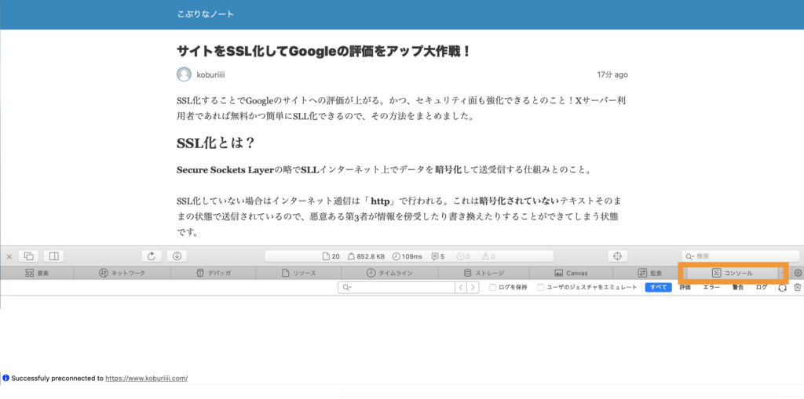The width and height of the screenshot is (804, 399).
Task: Close the Web Inspector panel
Action: pos(9,256)
